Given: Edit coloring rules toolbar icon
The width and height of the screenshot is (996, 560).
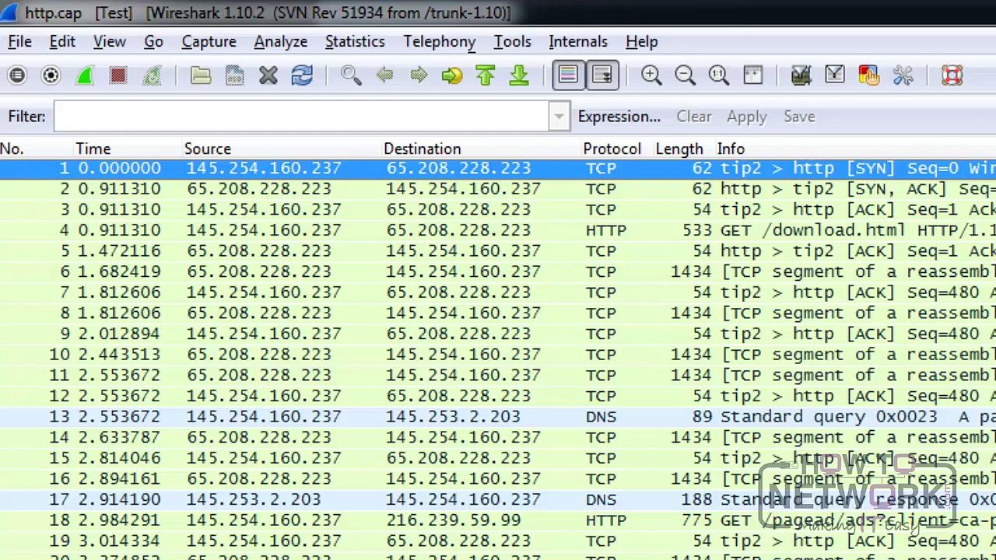Looking at the screenshot, I should pos(868,75).
